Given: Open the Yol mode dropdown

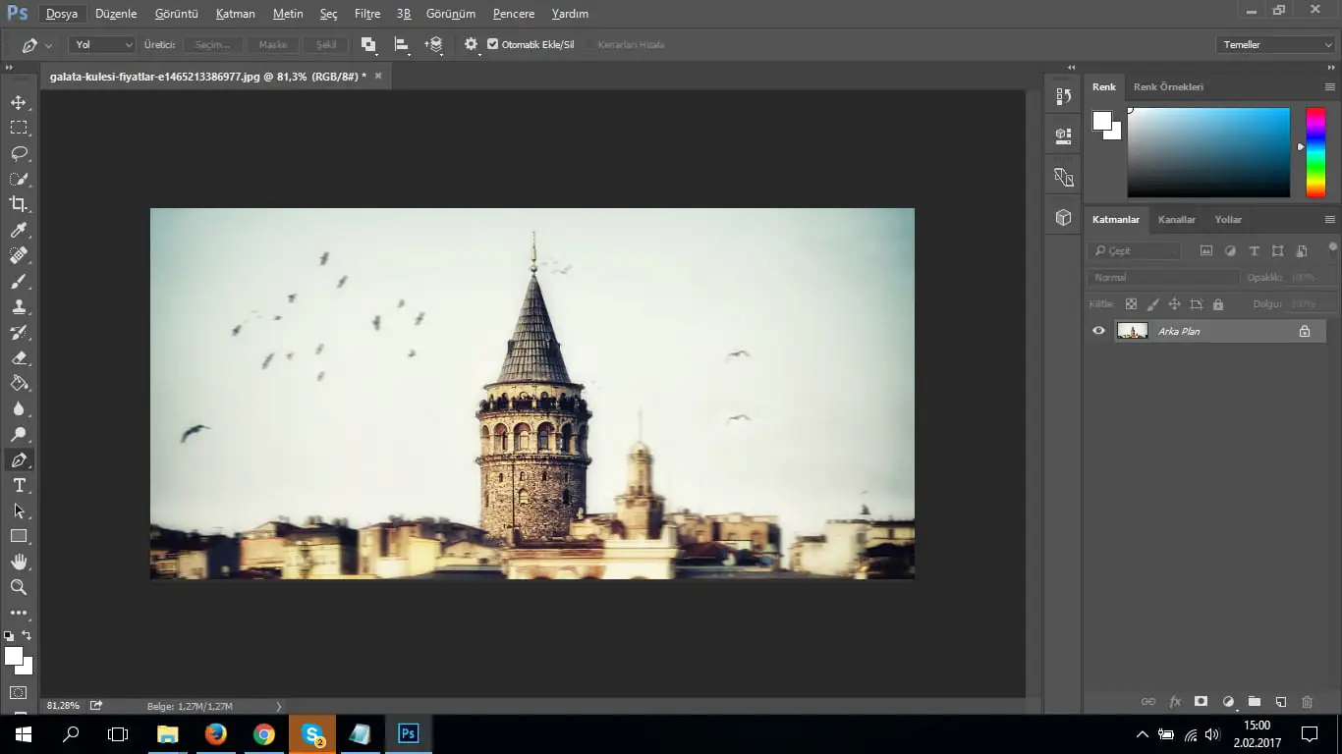Looking at the screenshot, I should point(102,44).
